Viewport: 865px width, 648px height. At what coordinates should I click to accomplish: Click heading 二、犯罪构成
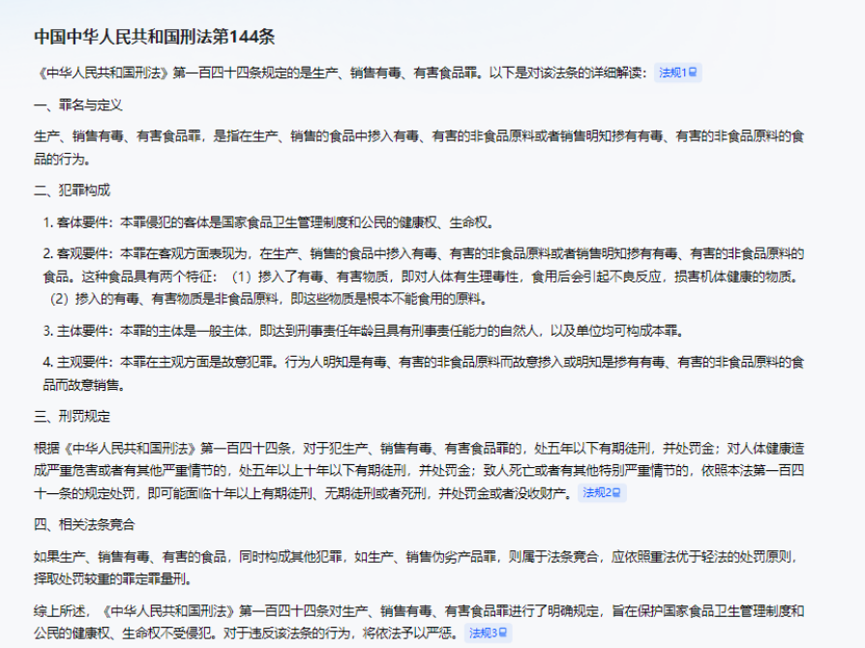coord(72,191)
